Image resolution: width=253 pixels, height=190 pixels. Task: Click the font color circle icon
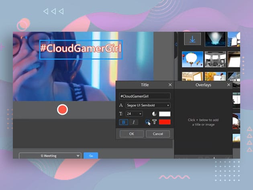point(154,114)
